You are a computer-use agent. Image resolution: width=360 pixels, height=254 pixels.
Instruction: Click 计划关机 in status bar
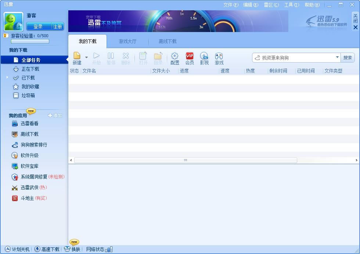(x=17, y=249)
